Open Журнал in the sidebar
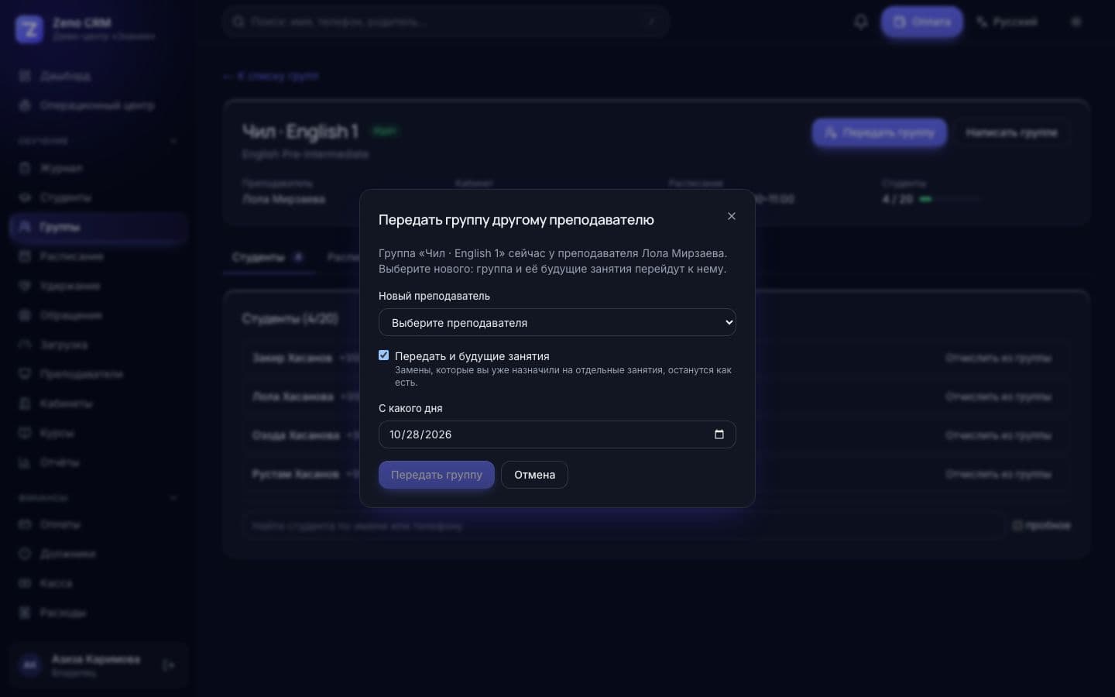Image resolution: width=1115 pixels, height=697 pixels. [x=98, y=168]
